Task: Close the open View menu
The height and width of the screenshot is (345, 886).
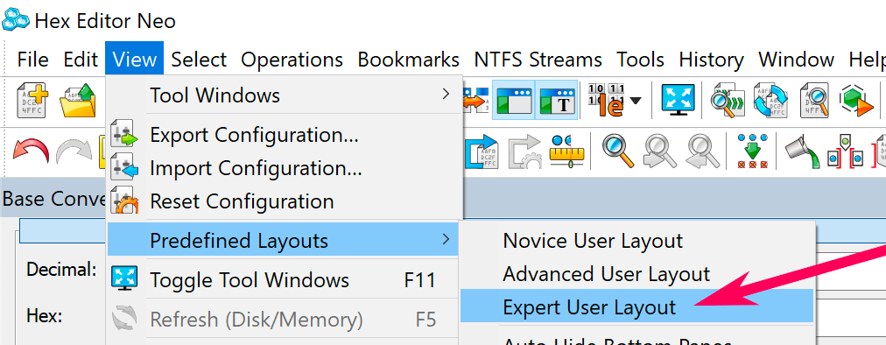Action: pos(135,60)
